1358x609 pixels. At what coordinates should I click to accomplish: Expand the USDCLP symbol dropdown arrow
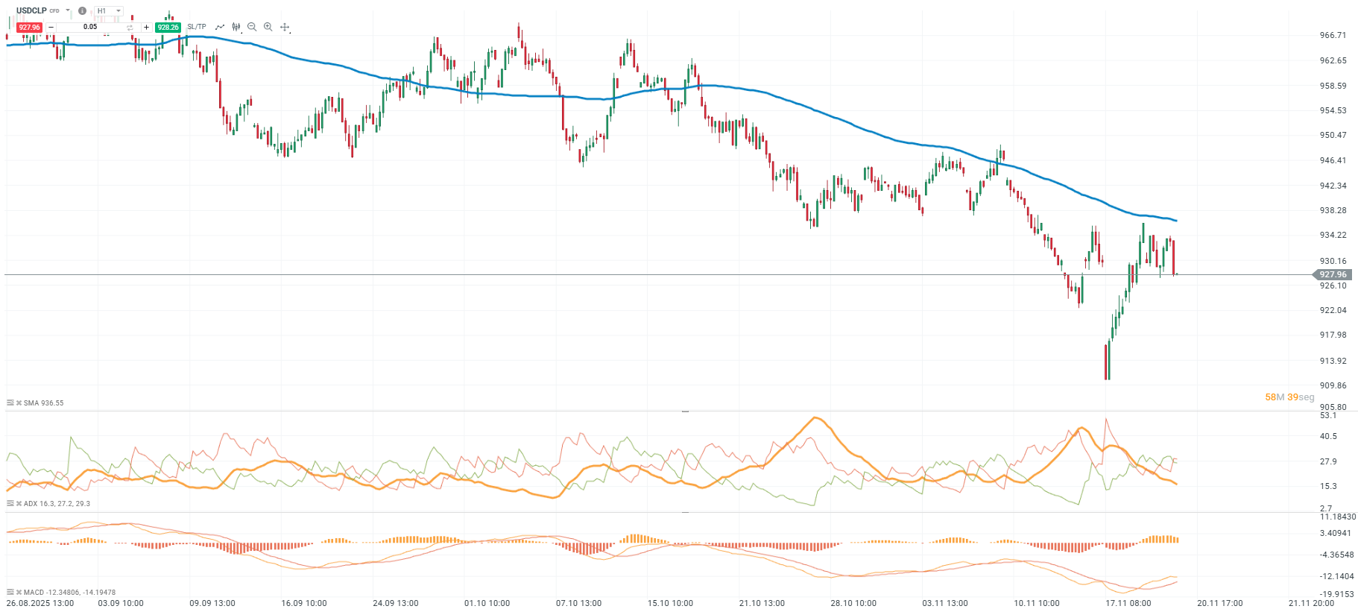pos(68,11)
